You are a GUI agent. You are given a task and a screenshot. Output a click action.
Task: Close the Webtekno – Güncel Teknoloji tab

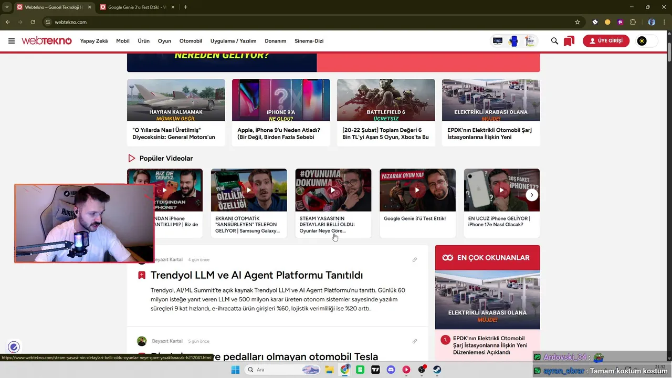(x=89, y=7)
